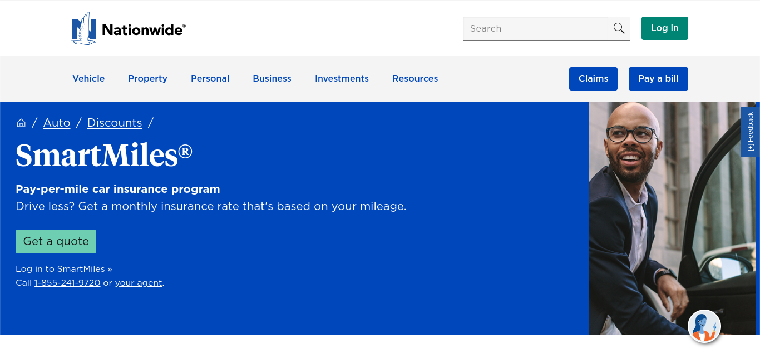Click the Nationwide logo
This screenshot has width=760, height=354.
[128, 28]
